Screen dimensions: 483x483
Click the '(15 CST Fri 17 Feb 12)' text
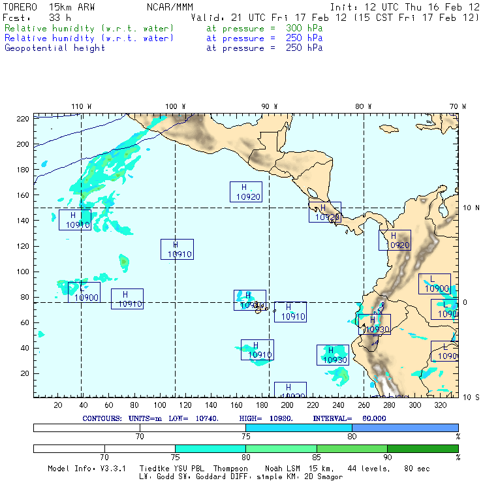pos(416,18)
